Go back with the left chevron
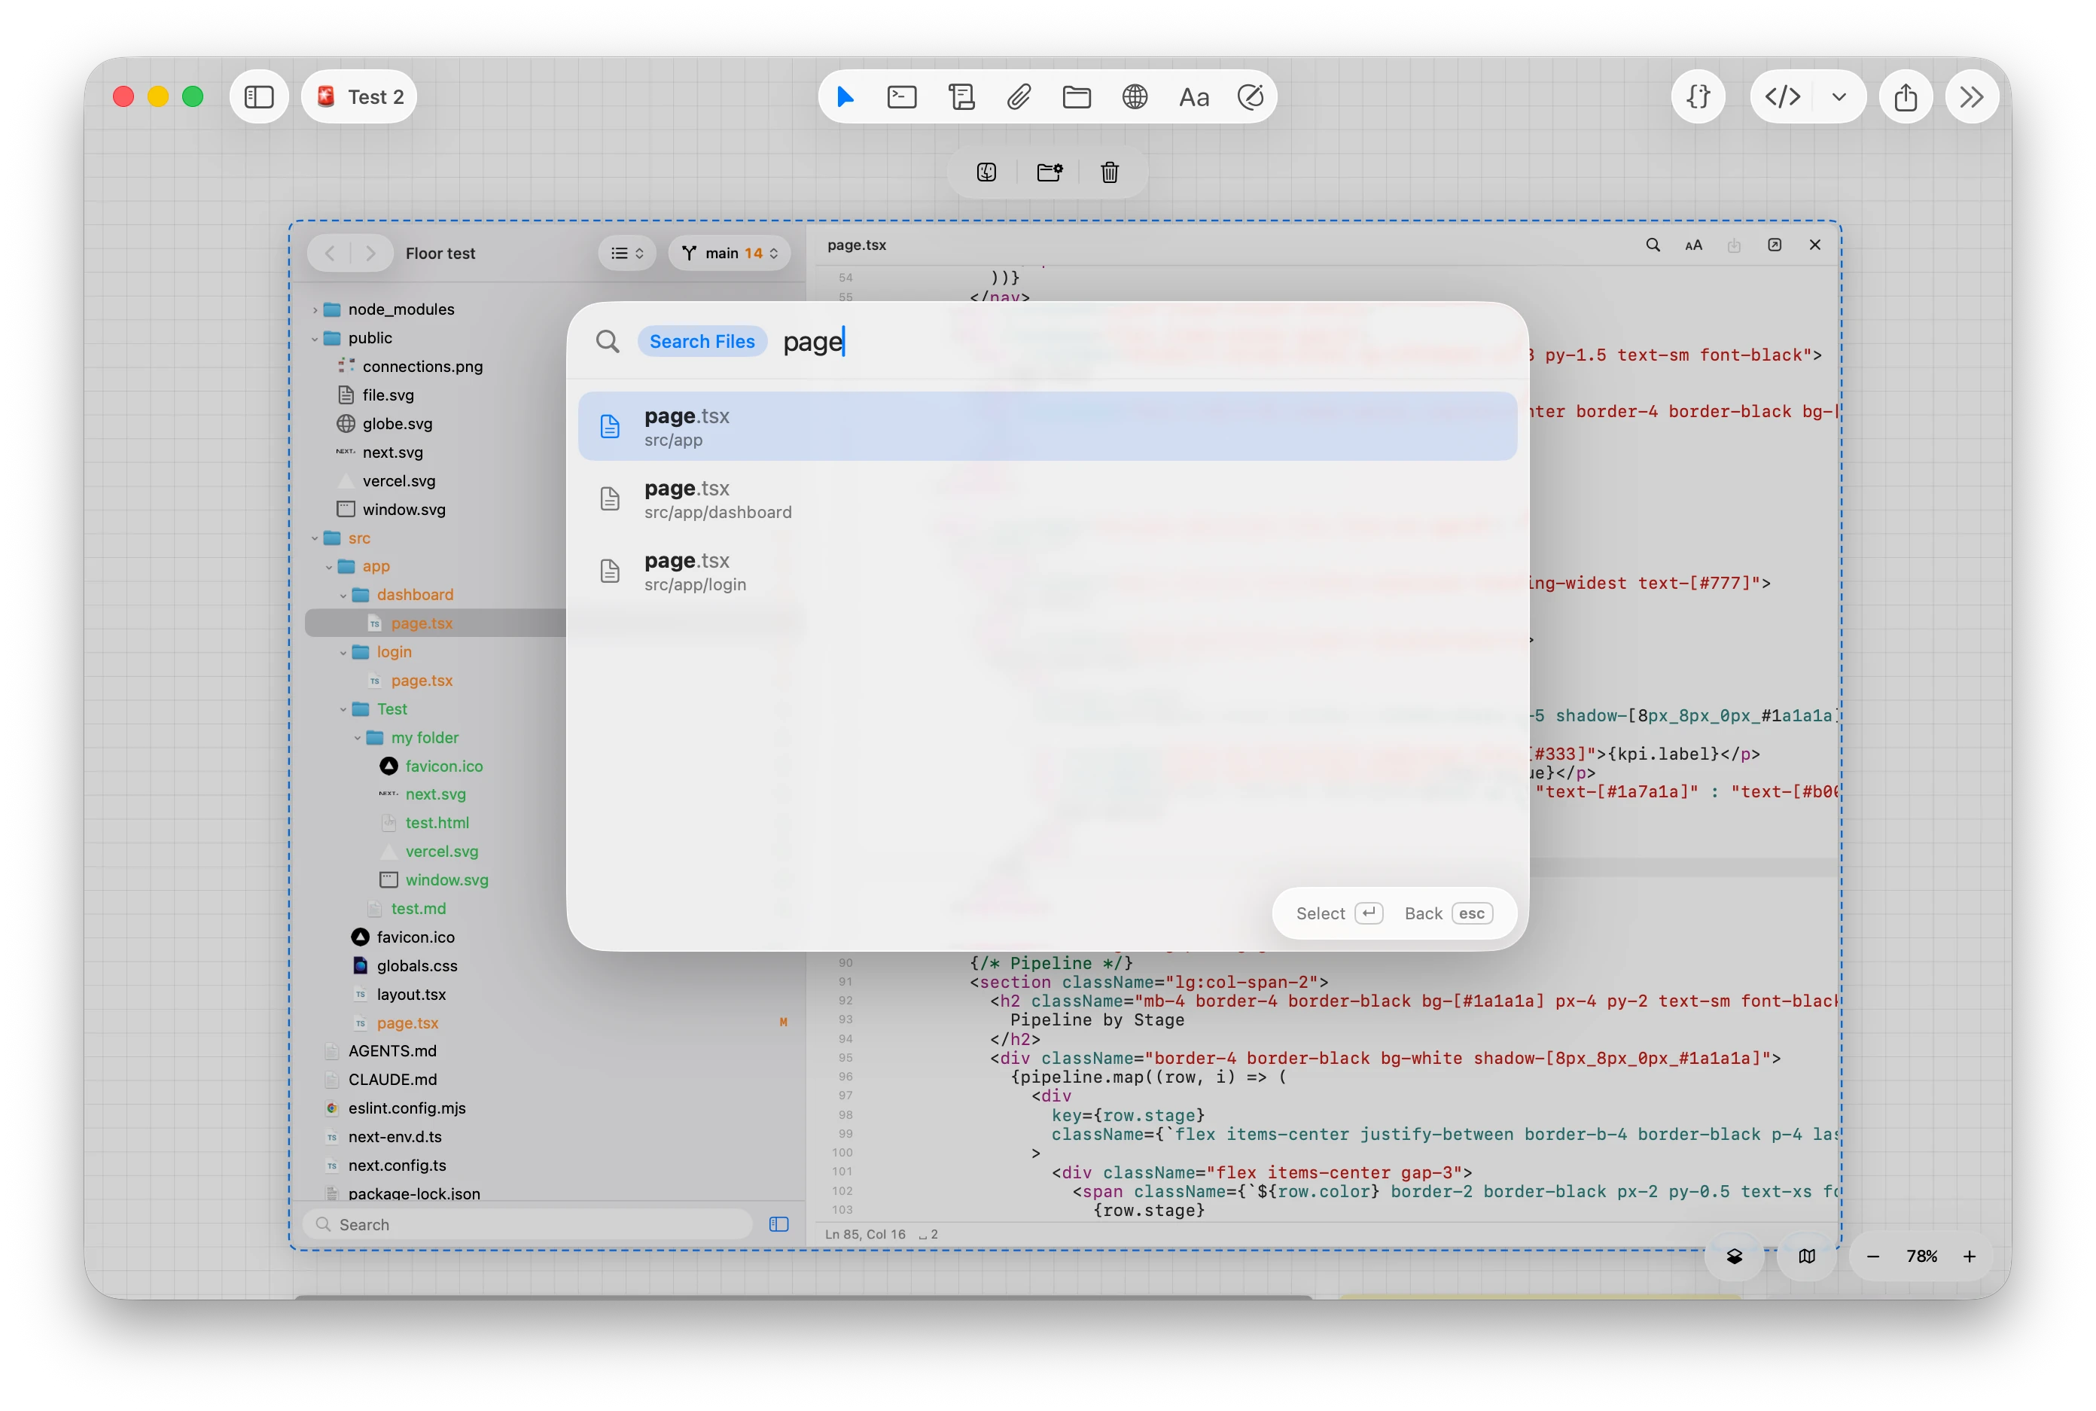The image size is (2096, 1411). coord(329,254)
